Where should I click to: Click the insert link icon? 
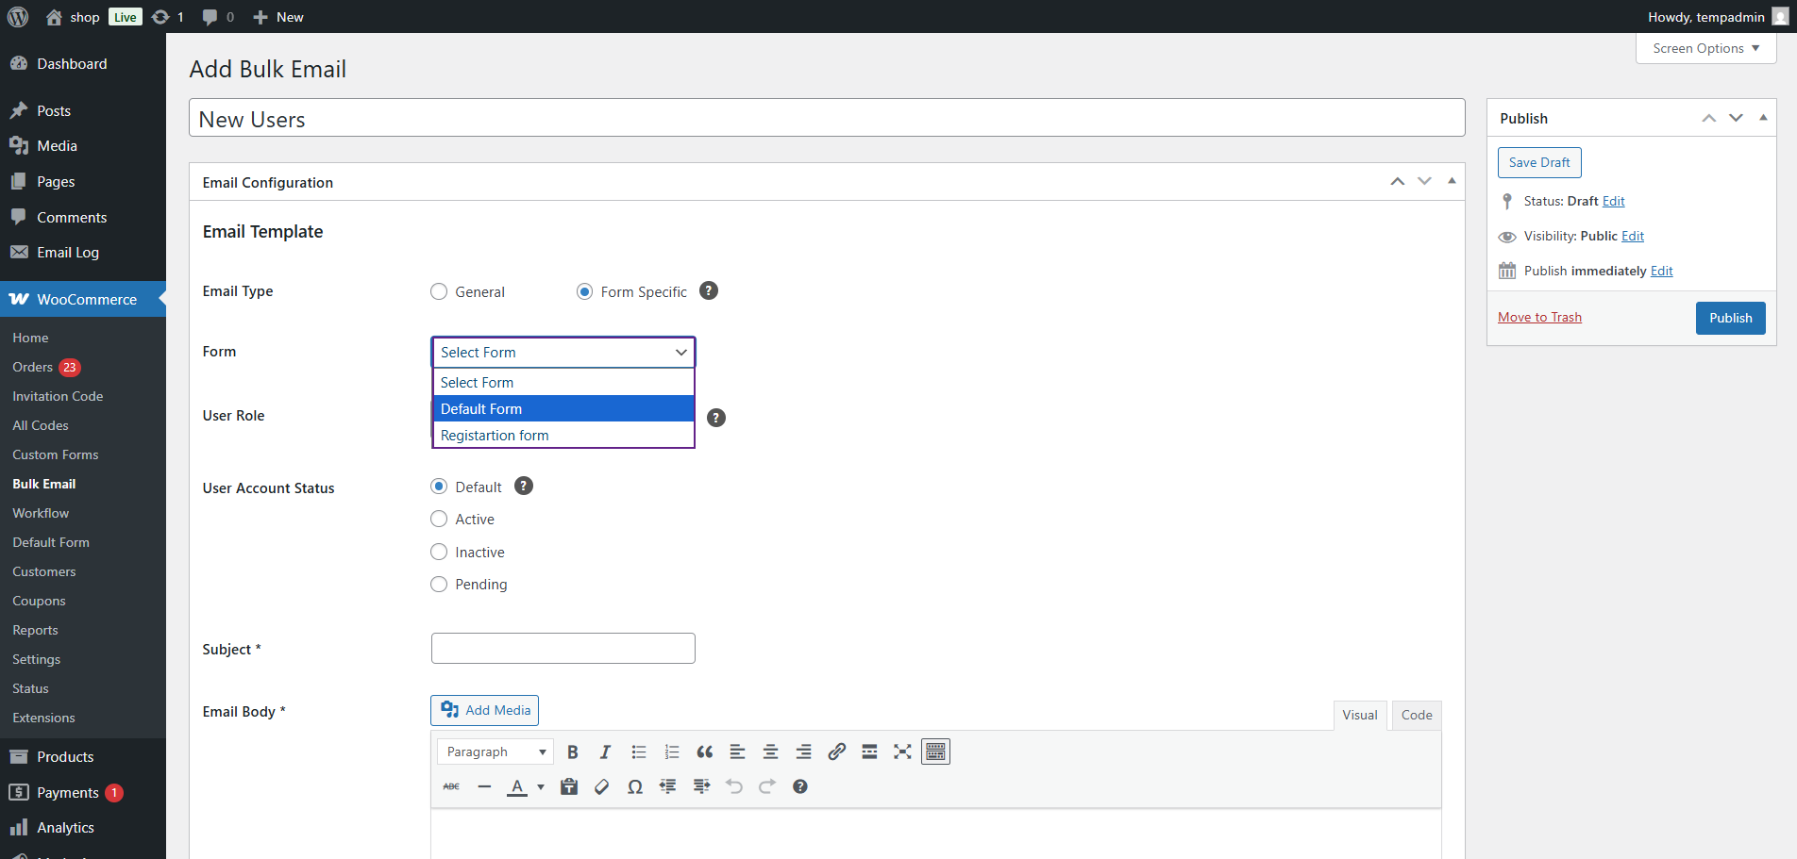[x=836, y=752]
